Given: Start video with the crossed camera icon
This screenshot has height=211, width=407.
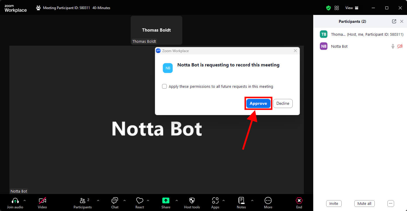Looking at the screenshot, I should click(x=42, y=201).
